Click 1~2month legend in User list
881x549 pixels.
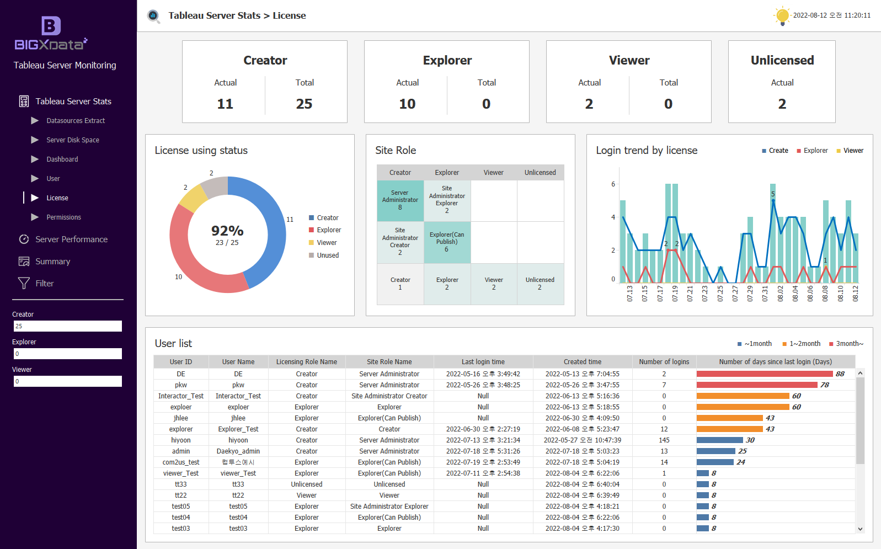click(x=802, y=343)
